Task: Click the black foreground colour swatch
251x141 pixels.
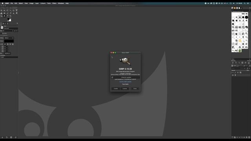Action: (8, 19)
